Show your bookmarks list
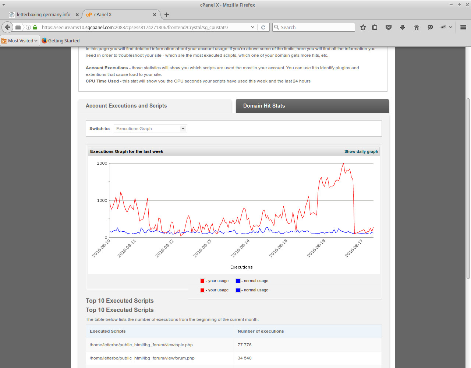 tap(375, 27)
